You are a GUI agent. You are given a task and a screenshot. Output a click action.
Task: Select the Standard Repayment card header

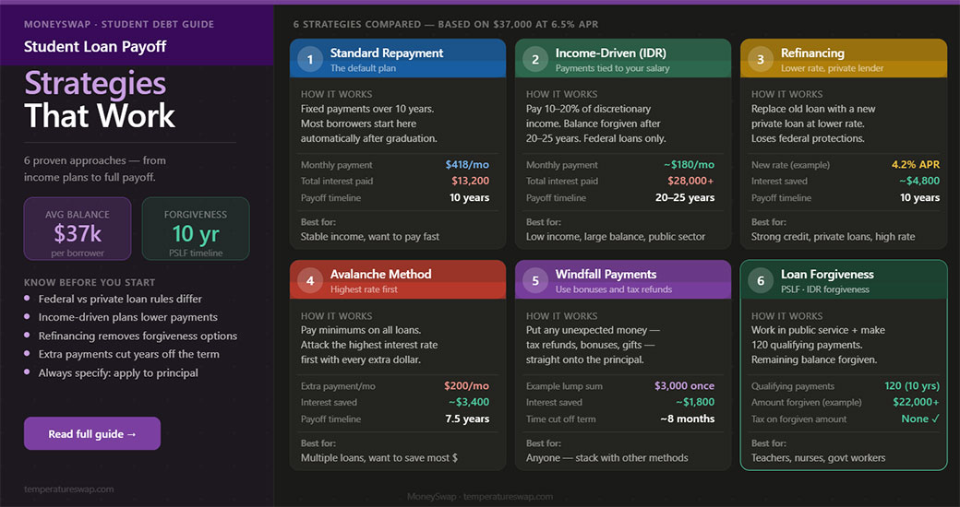point(398,59)
